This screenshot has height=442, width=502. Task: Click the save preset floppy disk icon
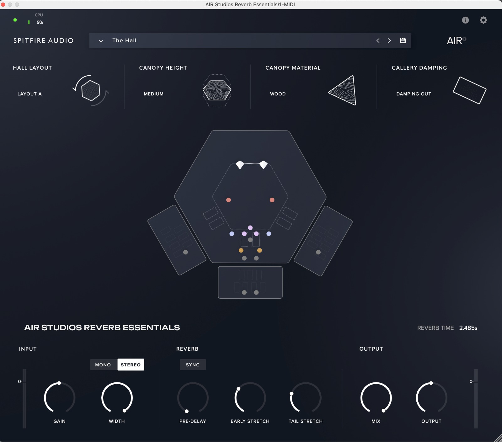coord(403,40)
